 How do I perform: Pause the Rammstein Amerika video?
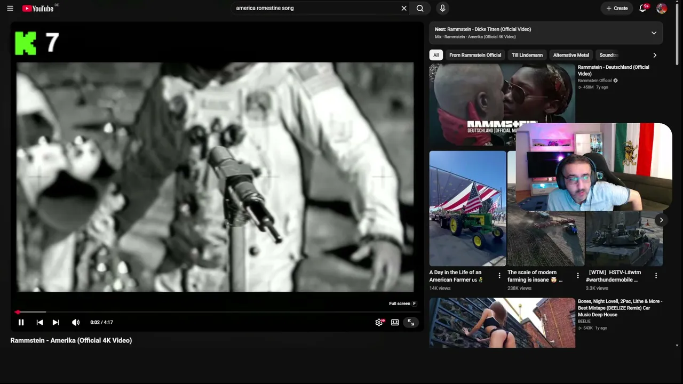(x=21, y=322)
